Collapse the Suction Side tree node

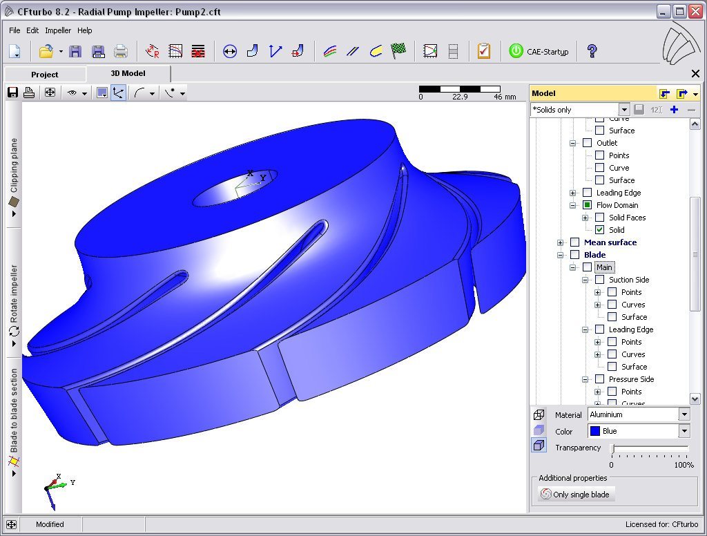[585, 280]
